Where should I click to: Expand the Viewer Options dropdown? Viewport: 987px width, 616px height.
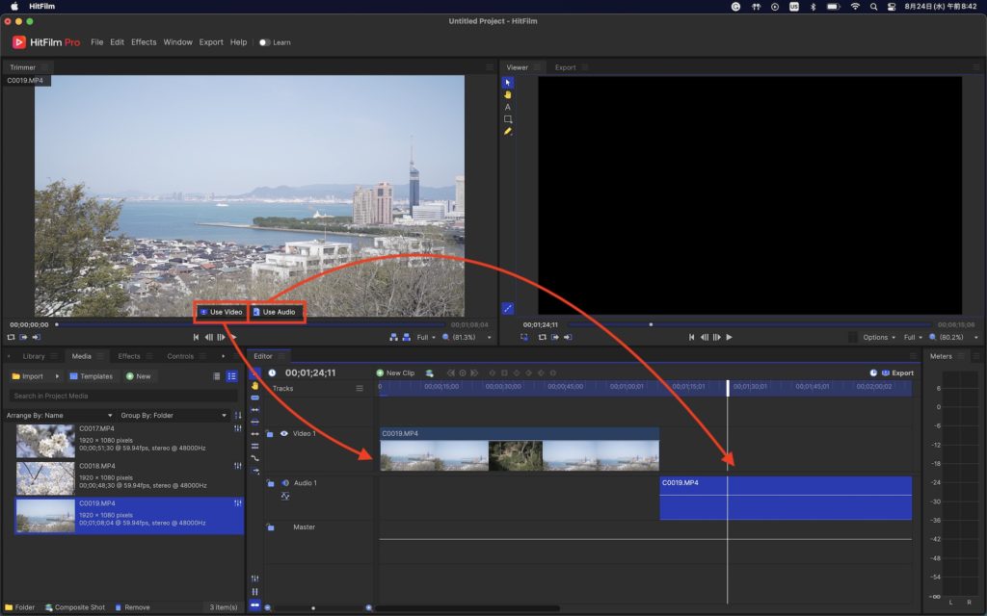(879, 337)
